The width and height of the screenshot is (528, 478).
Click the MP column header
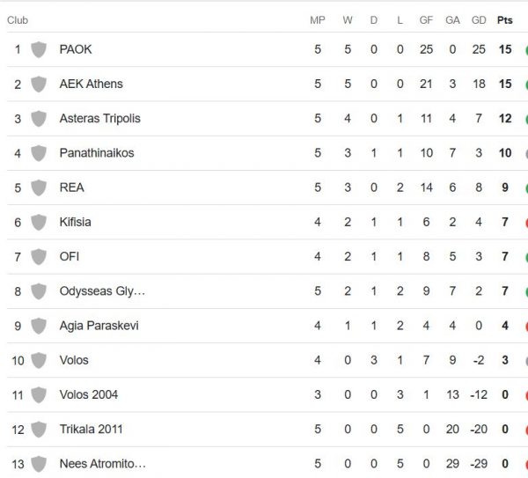pyautogui.click(x=318, y=19)
